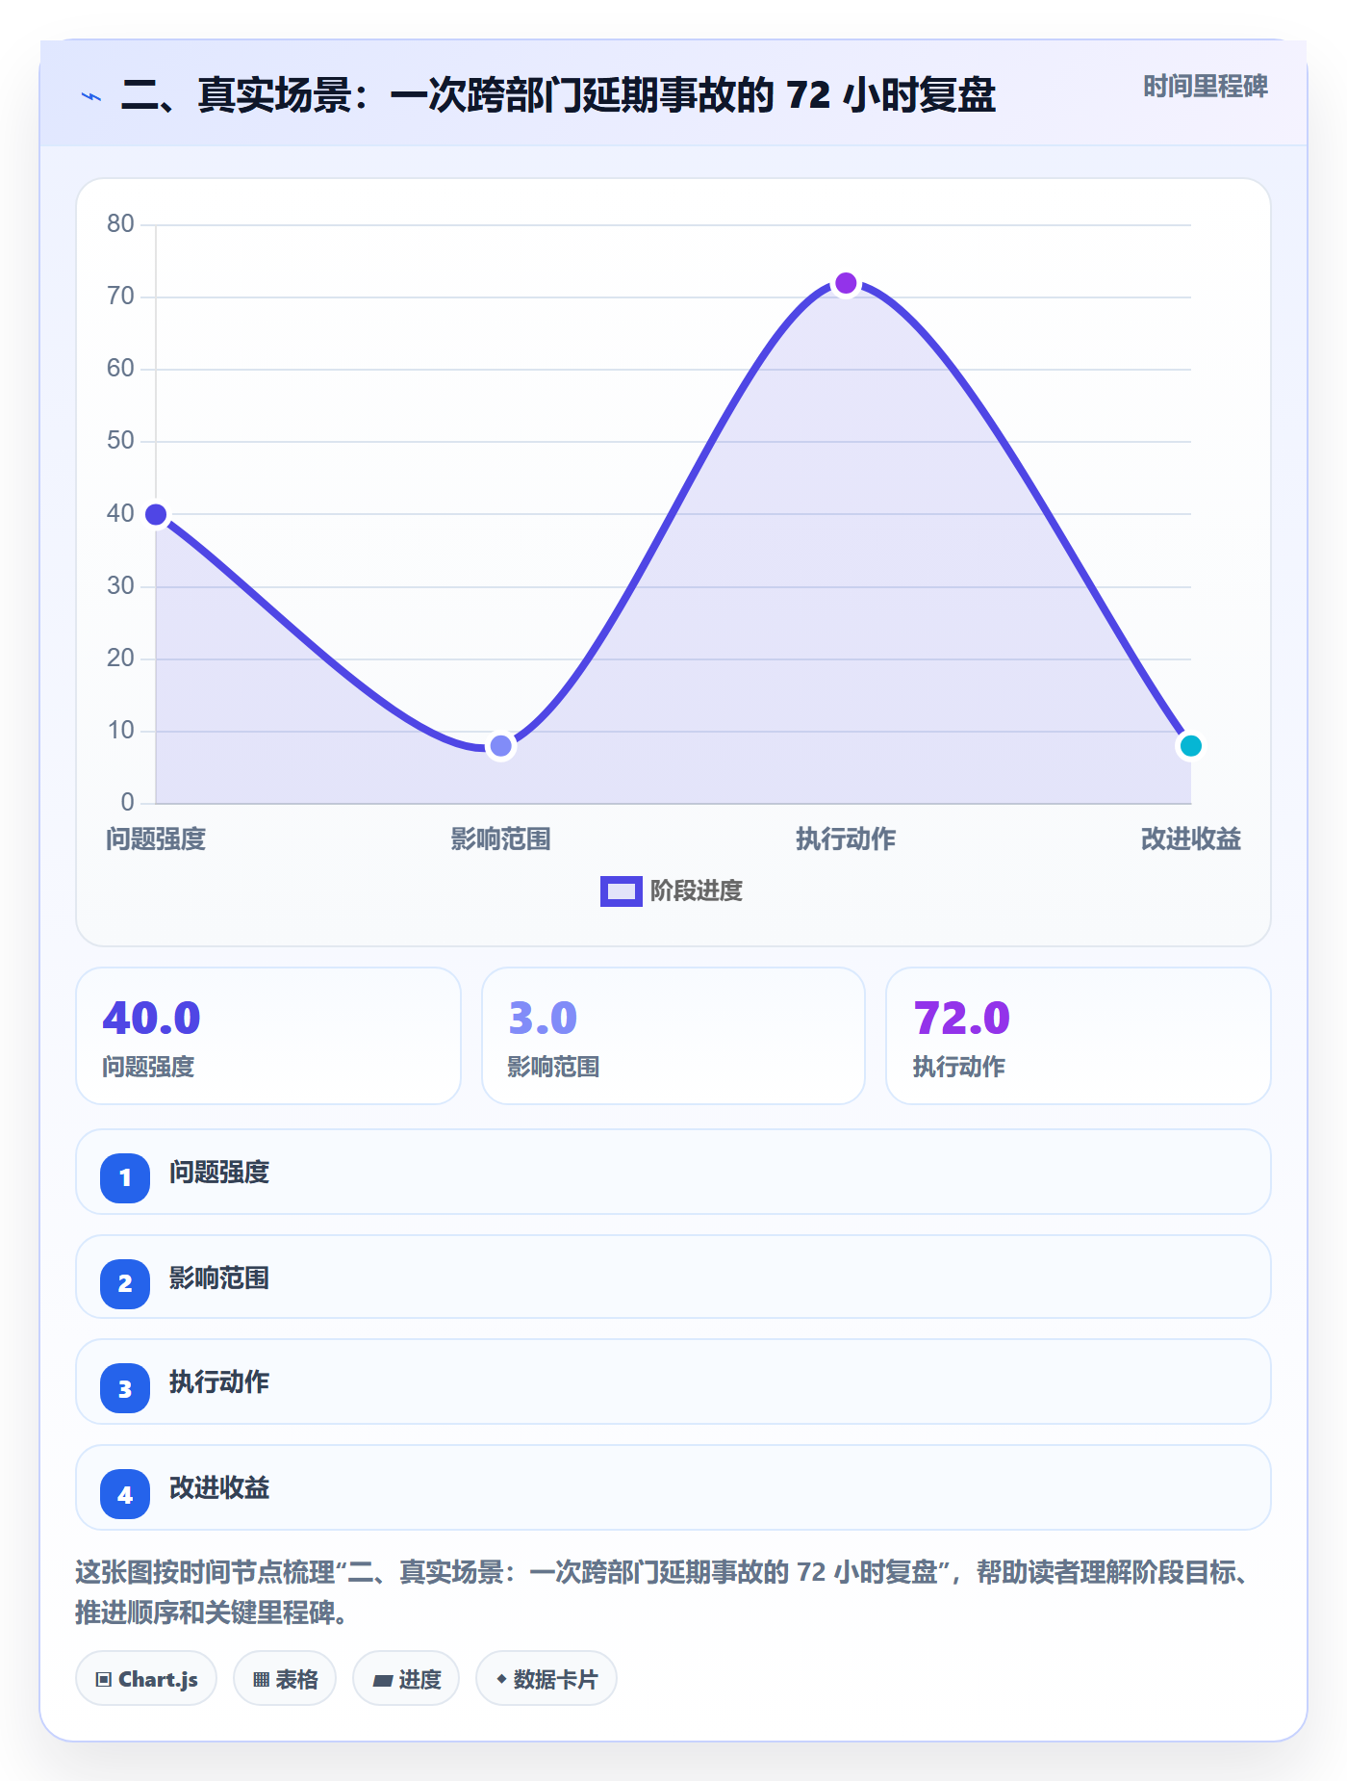Viewport: 1347px width, 1781px height.
Task: Click the y-axis value 40
Action: point(120,514)
